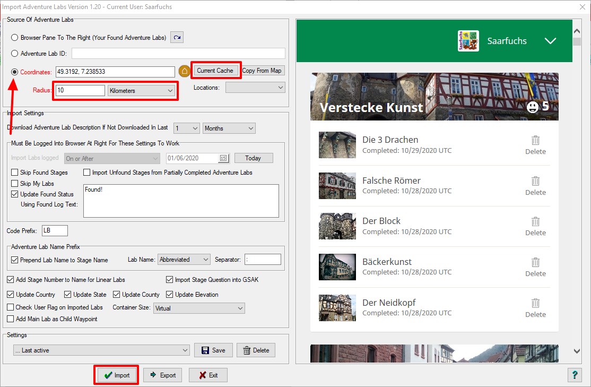Open the date picker calendar icon
Screen dimensions: 591x387
223,158
